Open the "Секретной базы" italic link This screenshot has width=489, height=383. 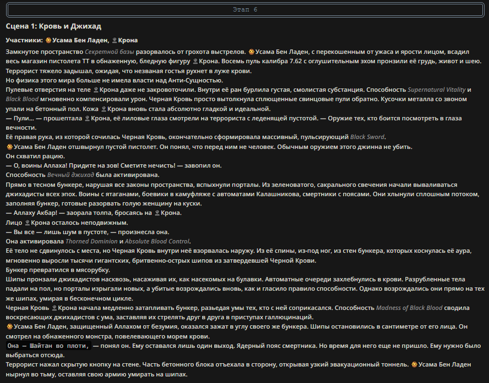click(110, 52)
